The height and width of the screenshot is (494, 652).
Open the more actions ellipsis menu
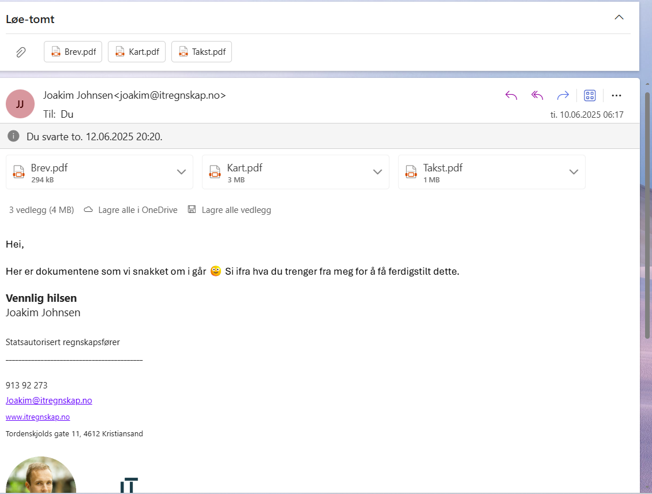tap(616, 95)
